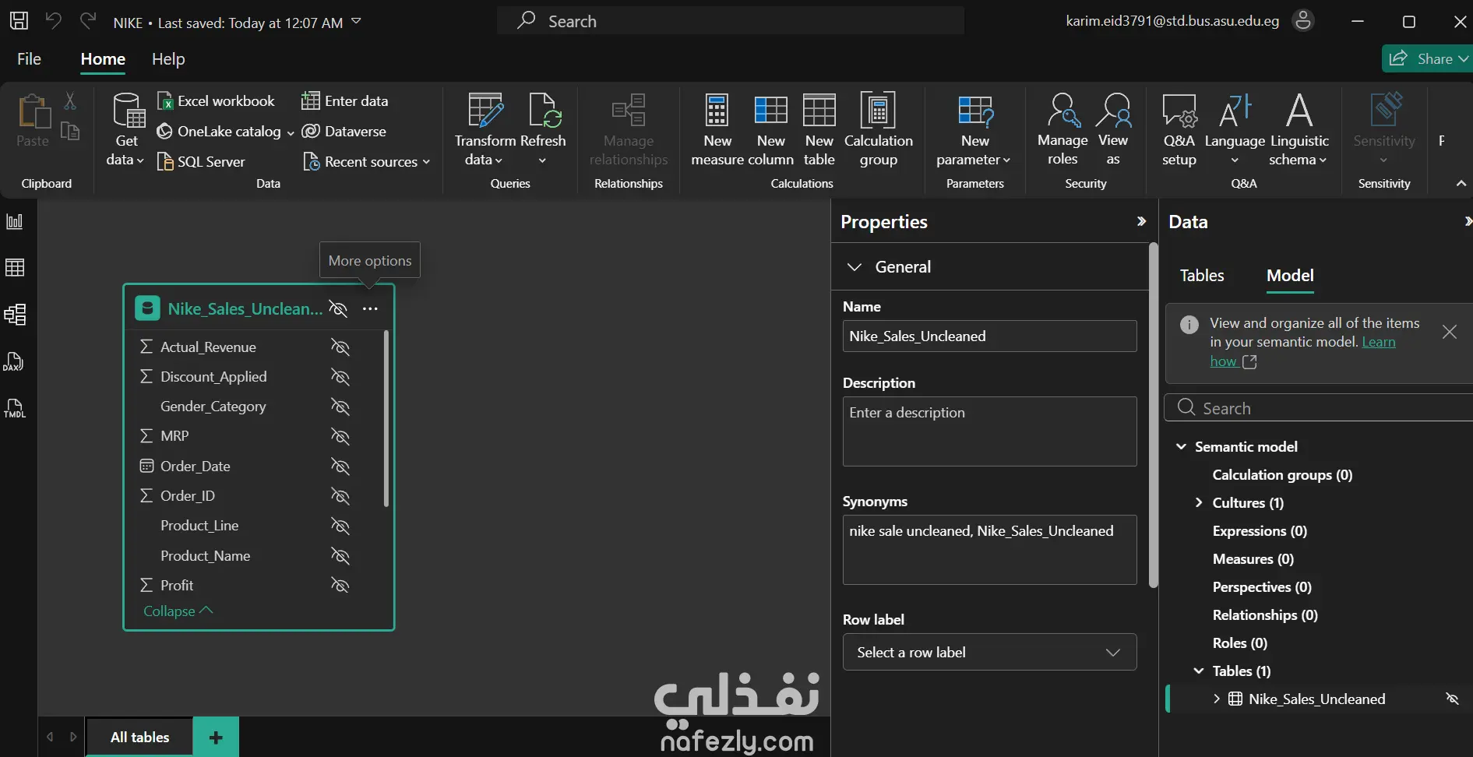Switch to Tables tab in Data pane
This screenshot has width=1473, height=757.
(1202, 276)
